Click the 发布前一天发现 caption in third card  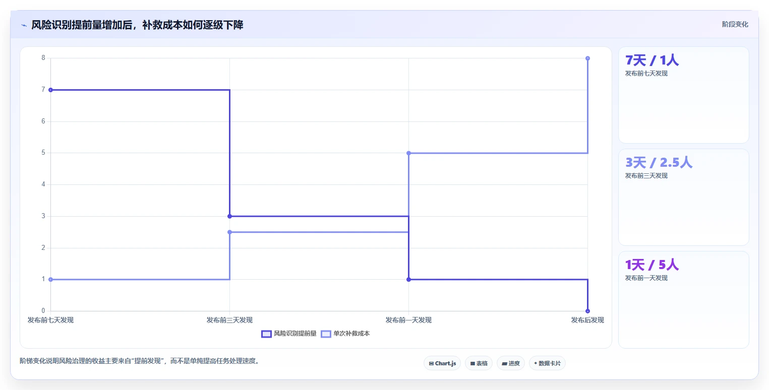point(646,278)
